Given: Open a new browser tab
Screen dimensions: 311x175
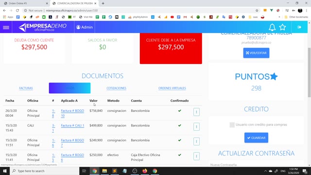Looking at the screenshot, I should pyautogui.click(x=103, y=3).
